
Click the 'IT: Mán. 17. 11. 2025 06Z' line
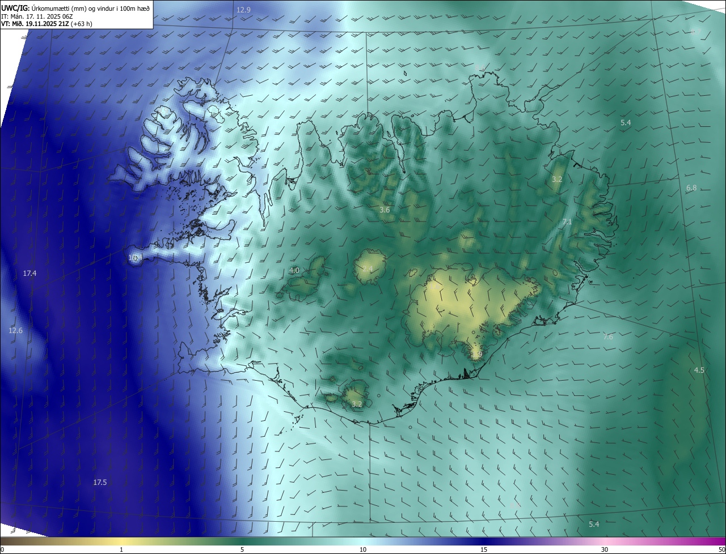[x=37, y=16]
